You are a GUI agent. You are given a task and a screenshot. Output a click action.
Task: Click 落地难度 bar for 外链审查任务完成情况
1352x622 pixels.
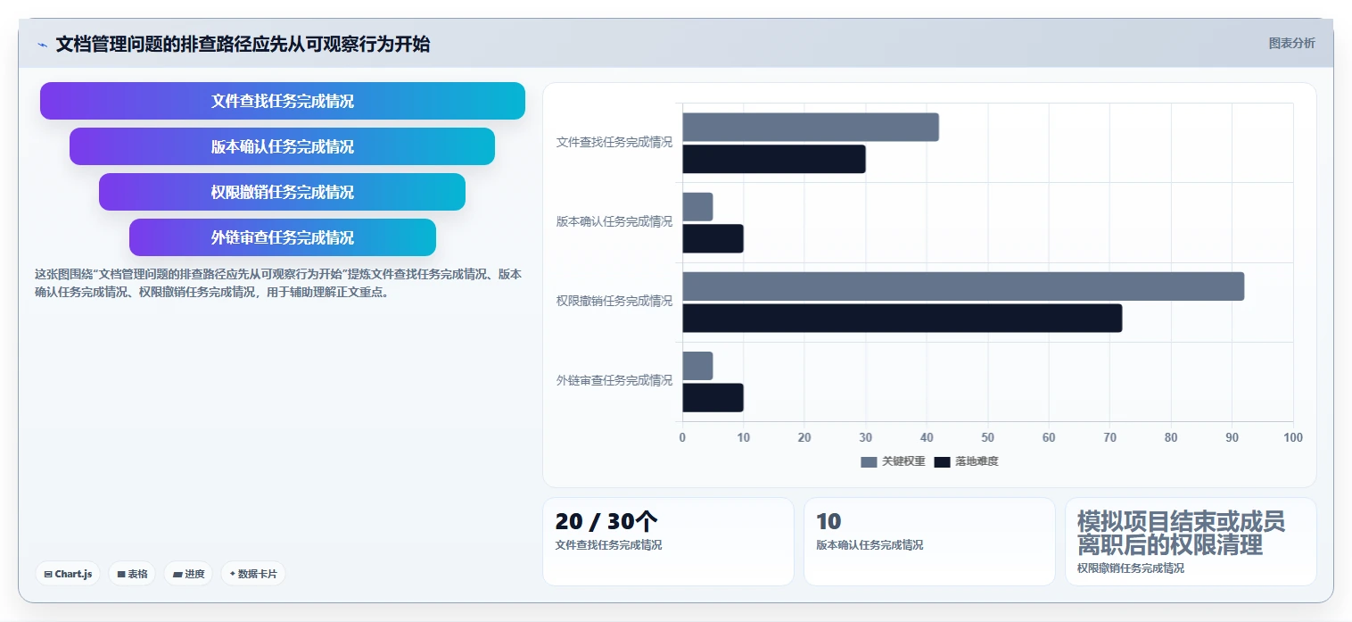coord(713,397)
